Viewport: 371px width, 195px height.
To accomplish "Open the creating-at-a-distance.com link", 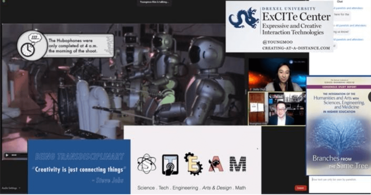I will [296, 48].
